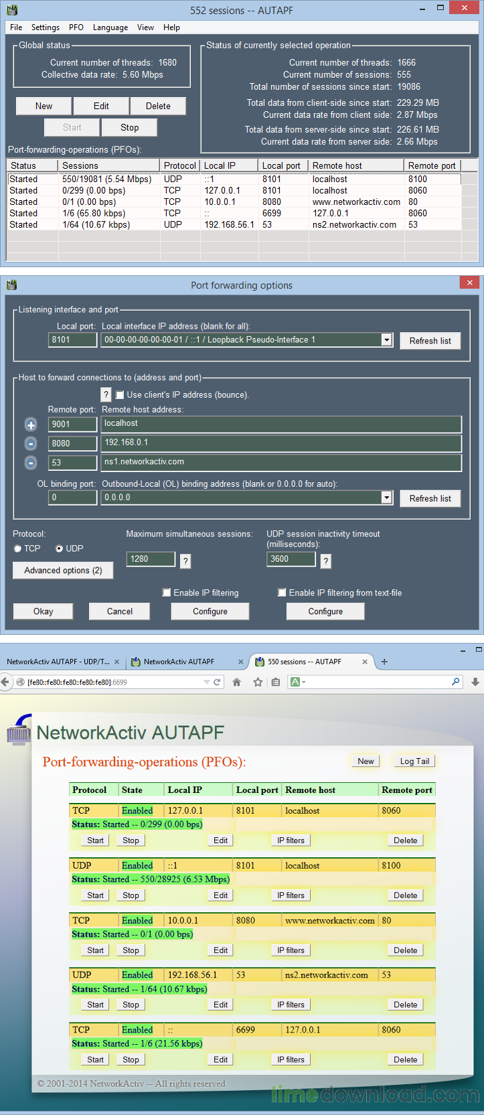Click the plus icon to add remote host
Screen dimensions: 484x1115
coord(31,425)
